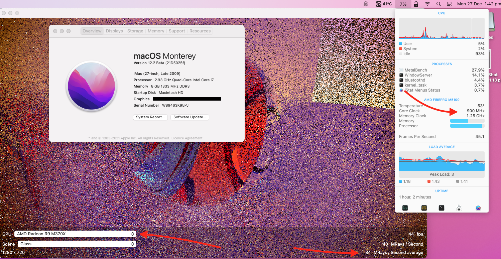
Task: Click the GPU Processor usage bar
Action: (x=467, y=126)
